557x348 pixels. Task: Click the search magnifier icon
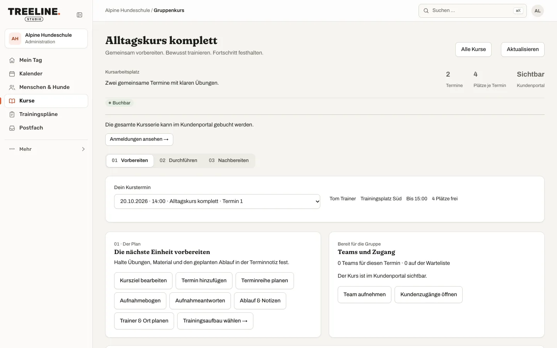[x=426, y=11]
